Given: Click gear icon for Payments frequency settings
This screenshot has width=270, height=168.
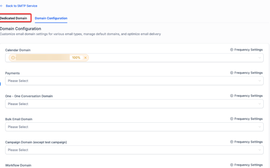Looking at the screenshot, I should tap(232, 73).
